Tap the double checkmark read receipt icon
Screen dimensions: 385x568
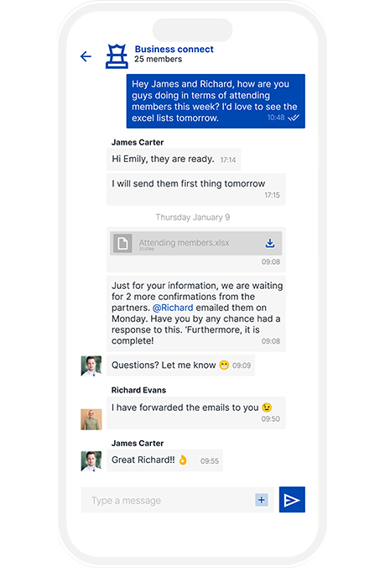tap(294, 118)
